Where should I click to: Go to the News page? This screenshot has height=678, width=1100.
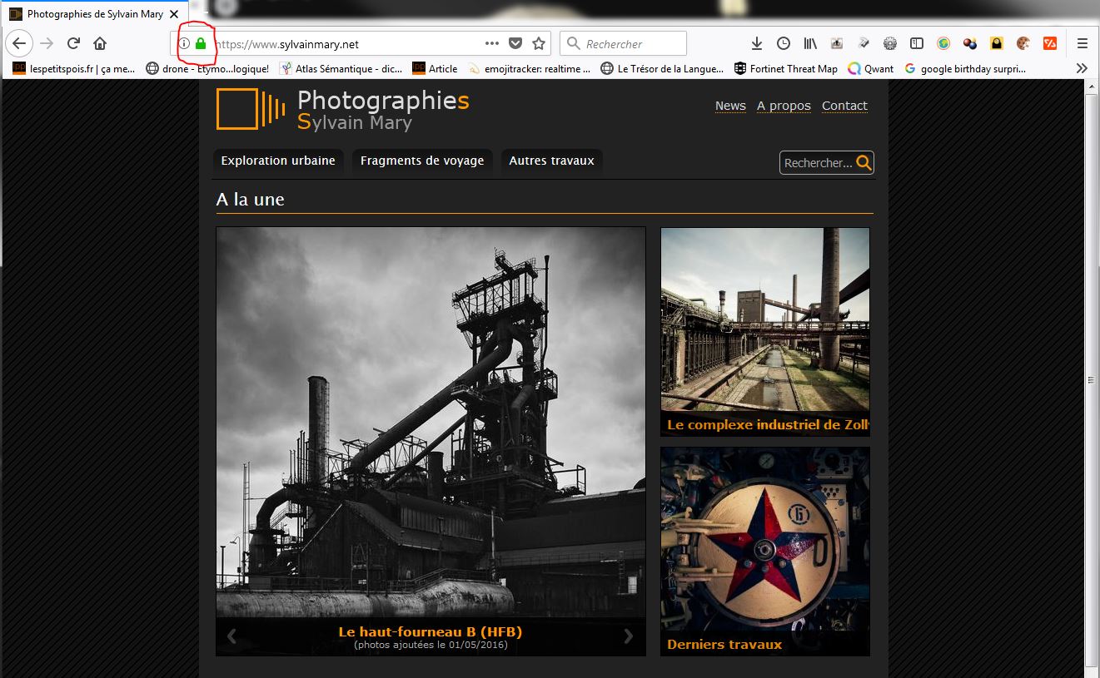pyautogui.click(x=730, y=106)
